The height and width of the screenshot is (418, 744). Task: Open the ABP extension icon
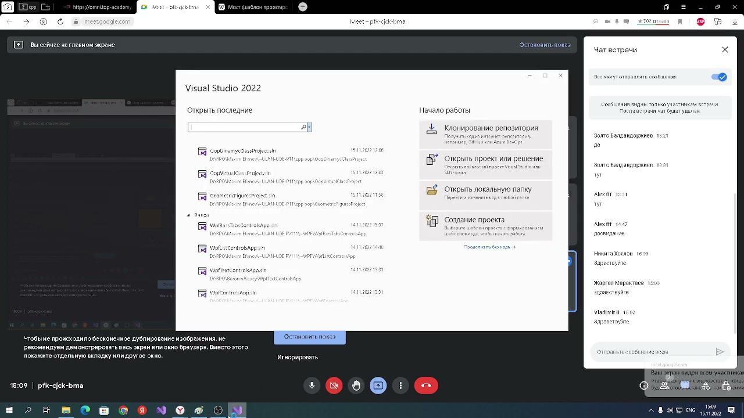[x=700, y=21]
